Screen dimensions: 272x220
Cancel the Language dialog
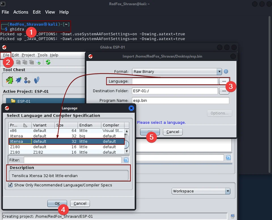(80, 203)
